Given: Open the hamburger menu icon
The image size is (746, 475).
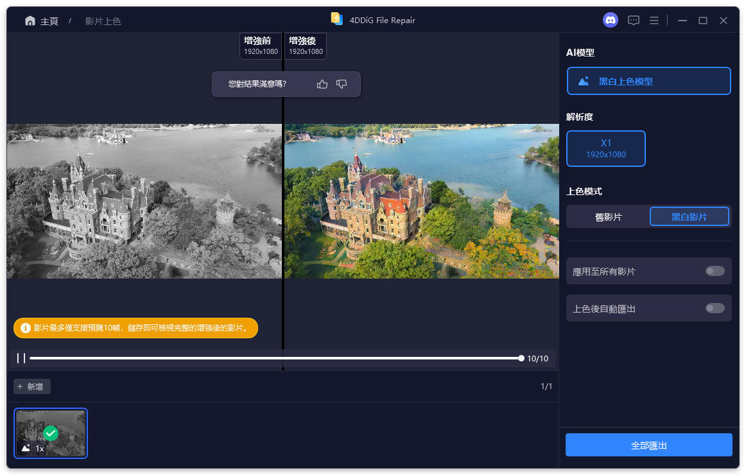Looking at the screenshot, I should (x=654, y=20).
